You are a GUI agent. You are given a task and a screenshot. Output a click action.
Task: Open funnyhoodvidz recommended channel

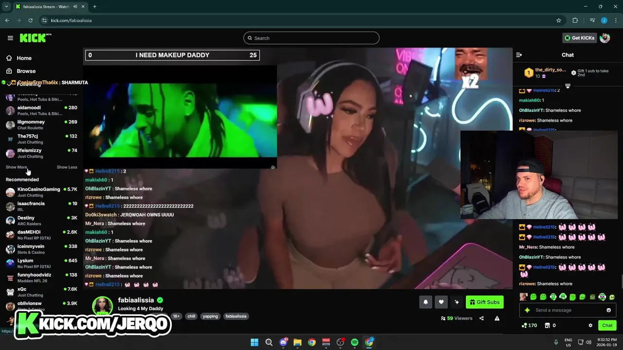coord(41,278)
